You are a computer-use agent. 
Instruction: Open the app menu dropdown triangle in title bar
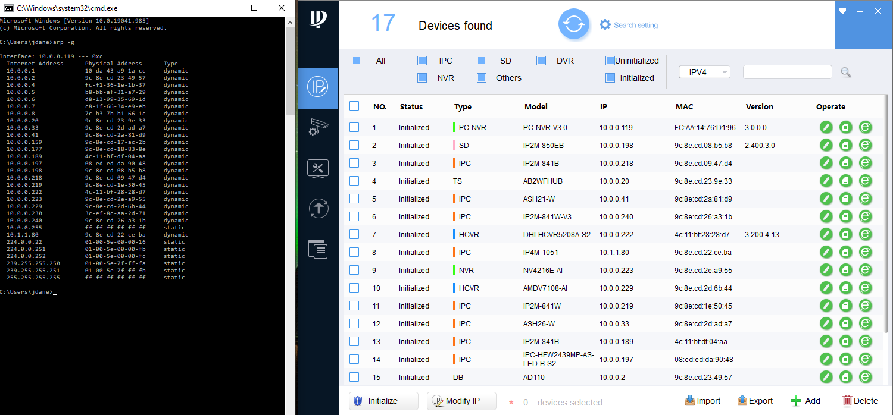pyautogui.click(x=842, y=11)
